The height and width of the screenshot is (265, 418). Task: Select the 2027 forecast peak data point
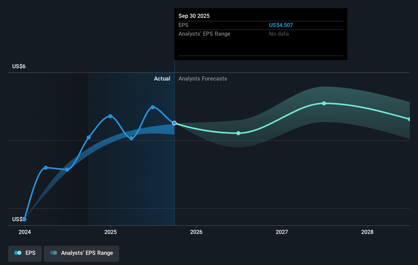324,103
